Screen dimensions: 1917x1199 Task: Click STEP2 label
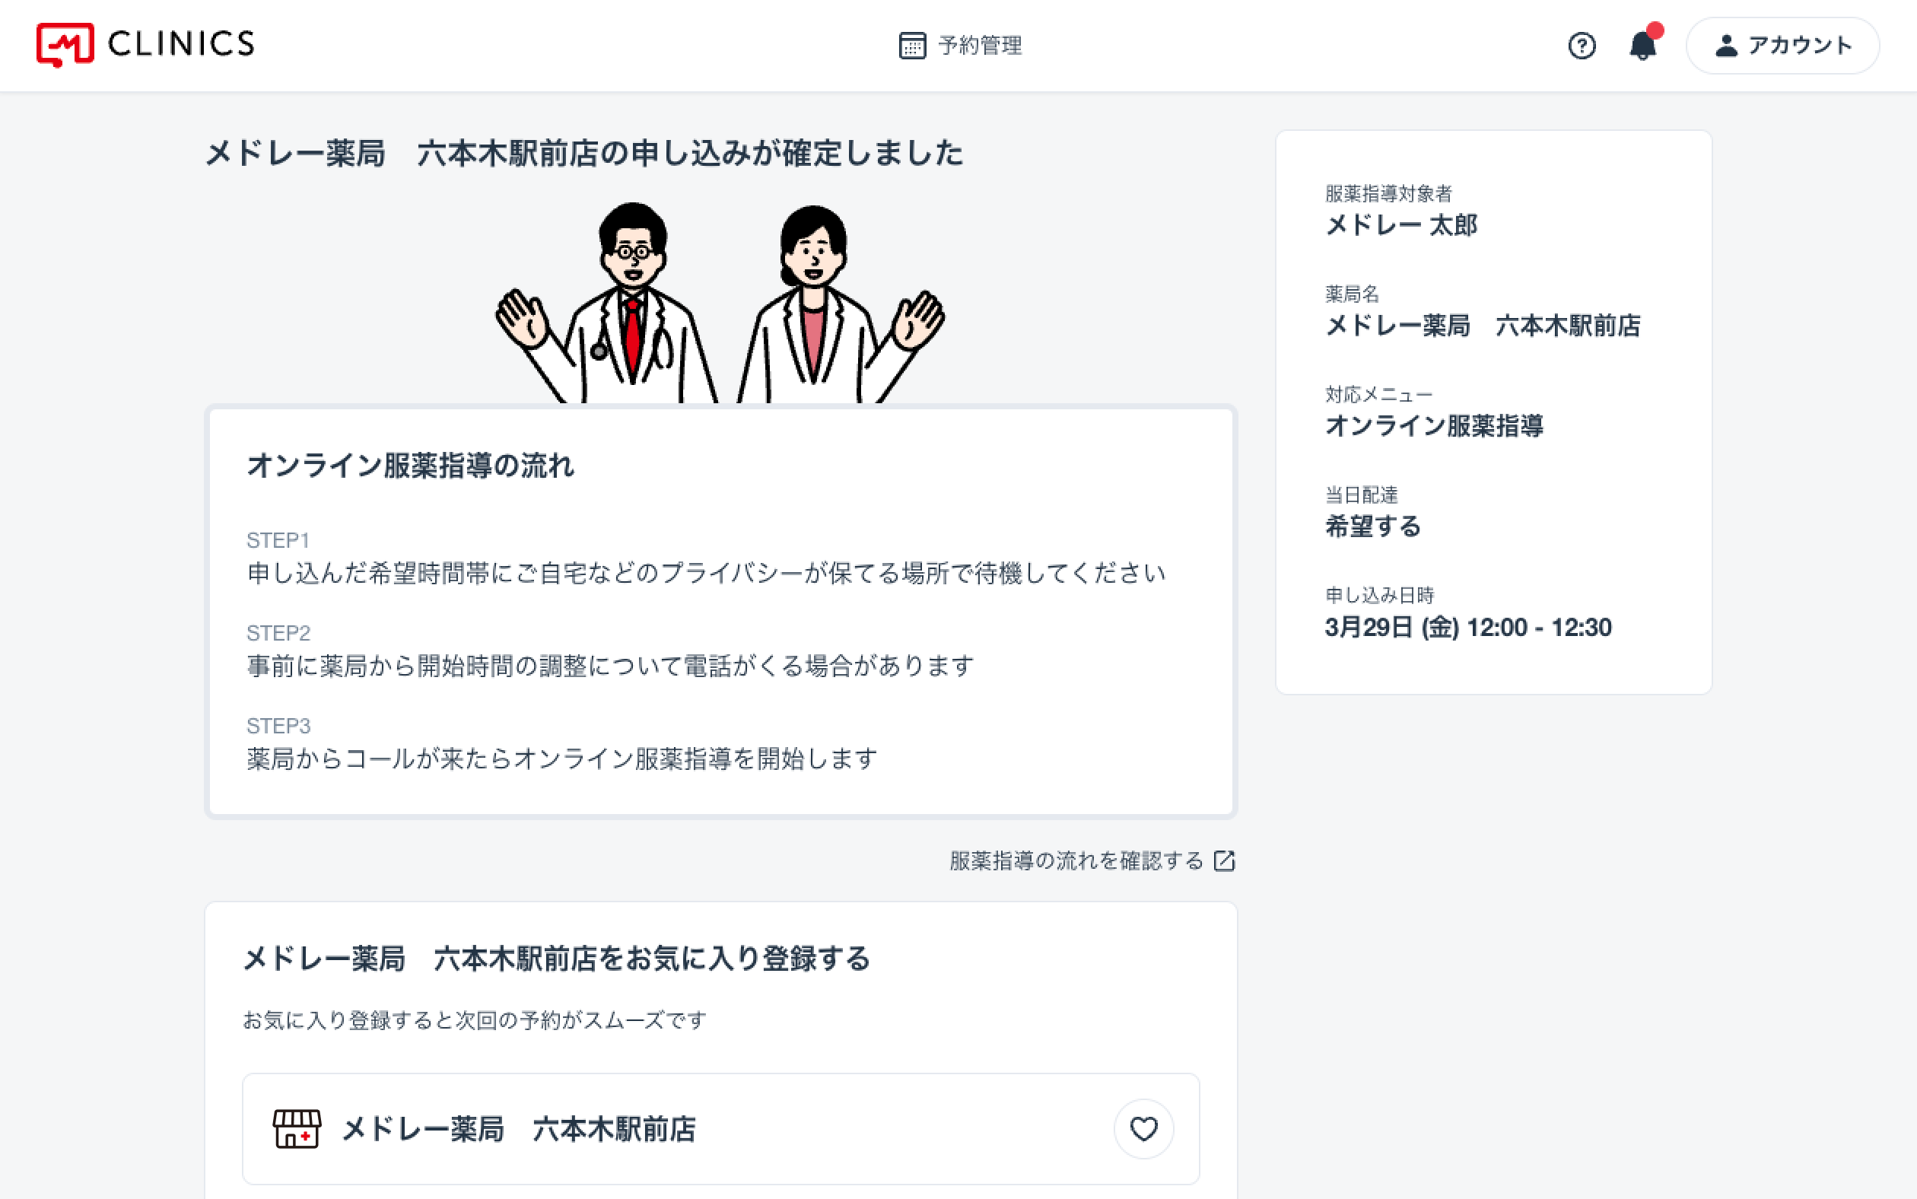278,633
